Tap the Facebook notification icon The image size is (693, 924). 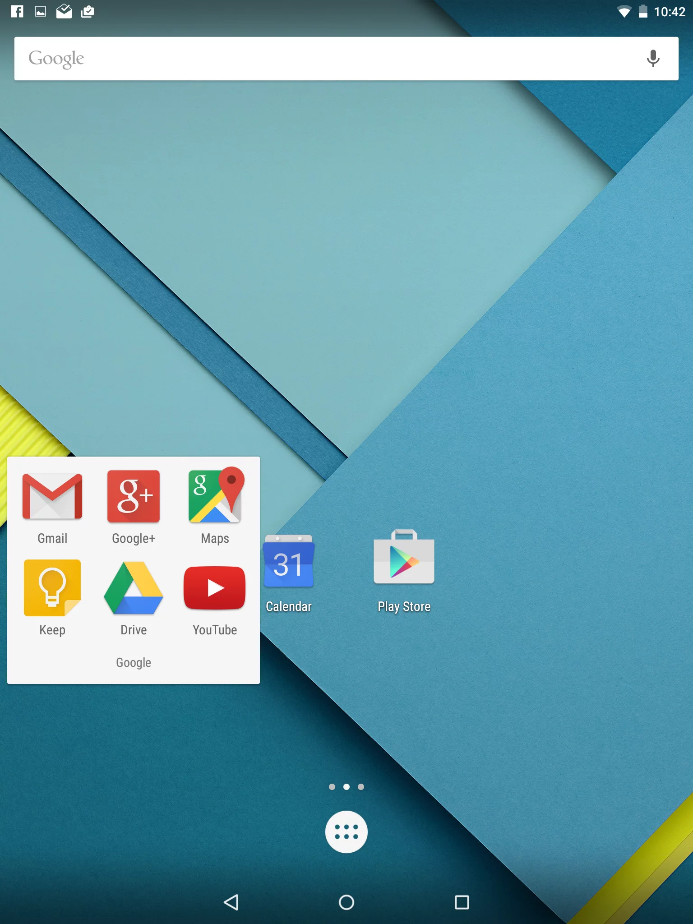(x=17, y=11)
